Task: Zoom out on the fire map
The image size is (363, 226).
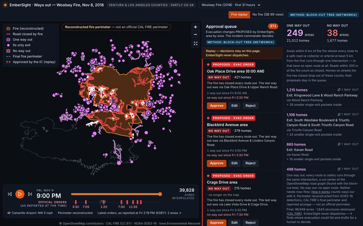Action: pyautogui.click(x=195, y=35)
